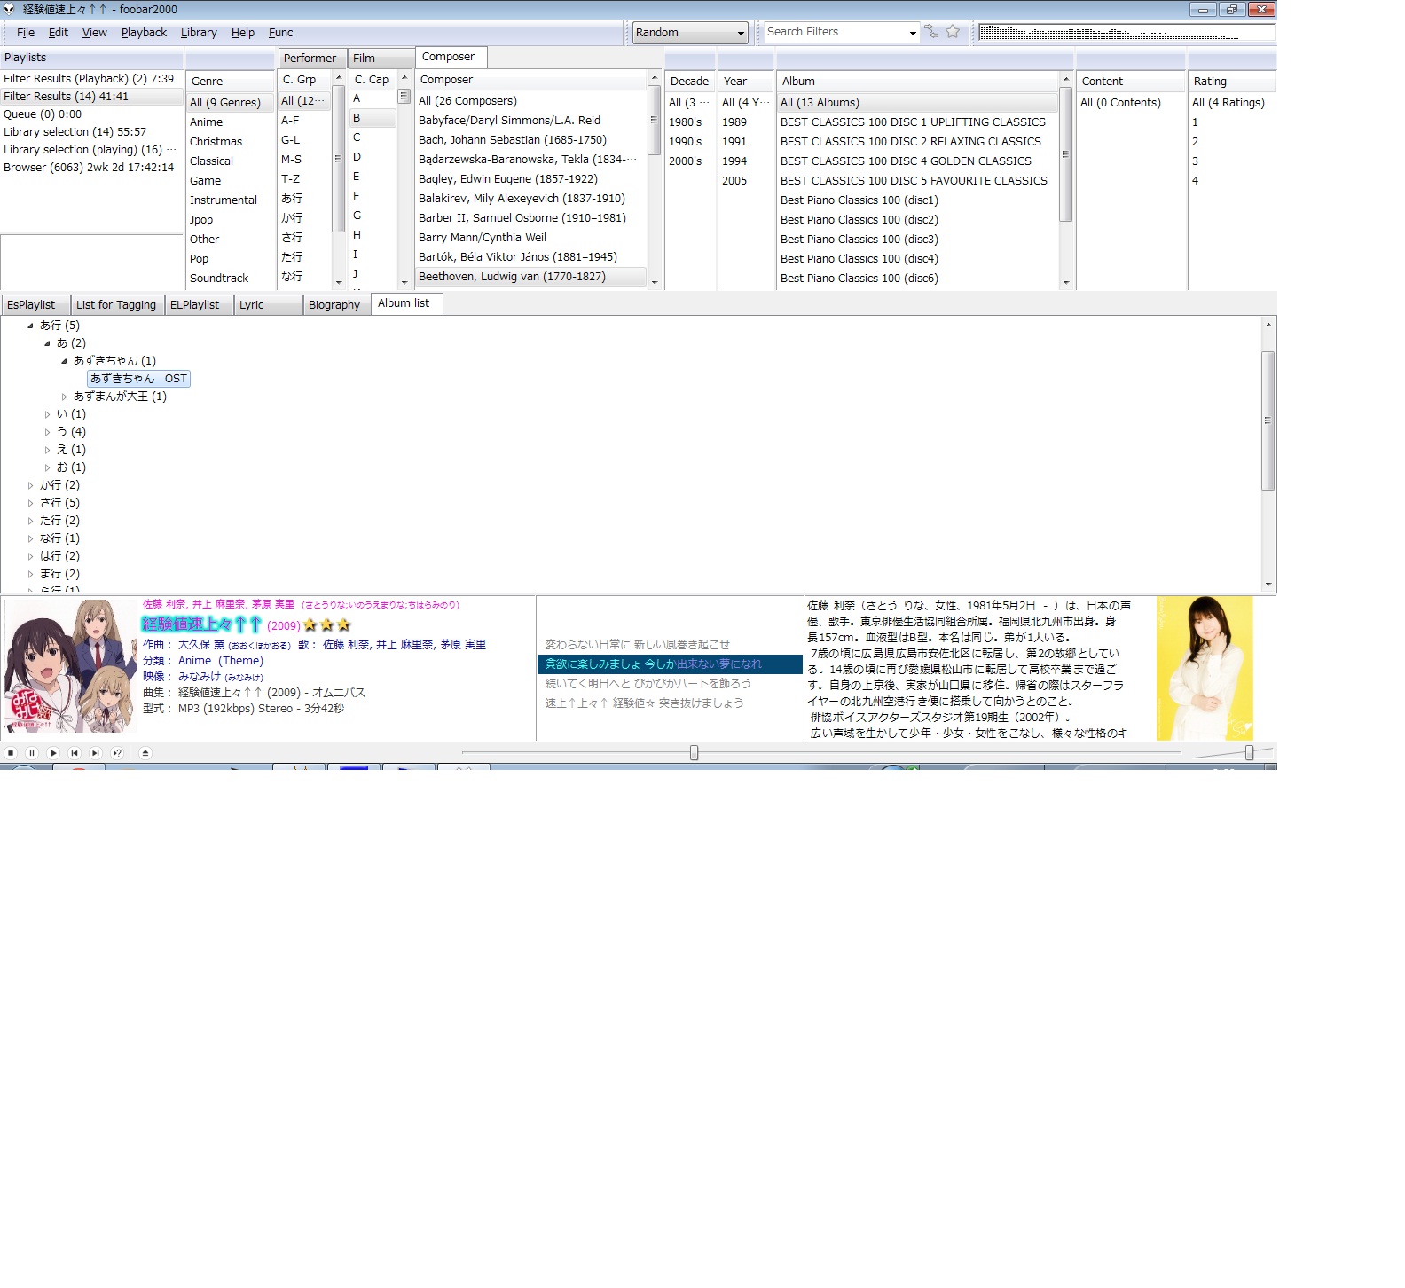Select the あずきちゃん OST tree item

138,379
